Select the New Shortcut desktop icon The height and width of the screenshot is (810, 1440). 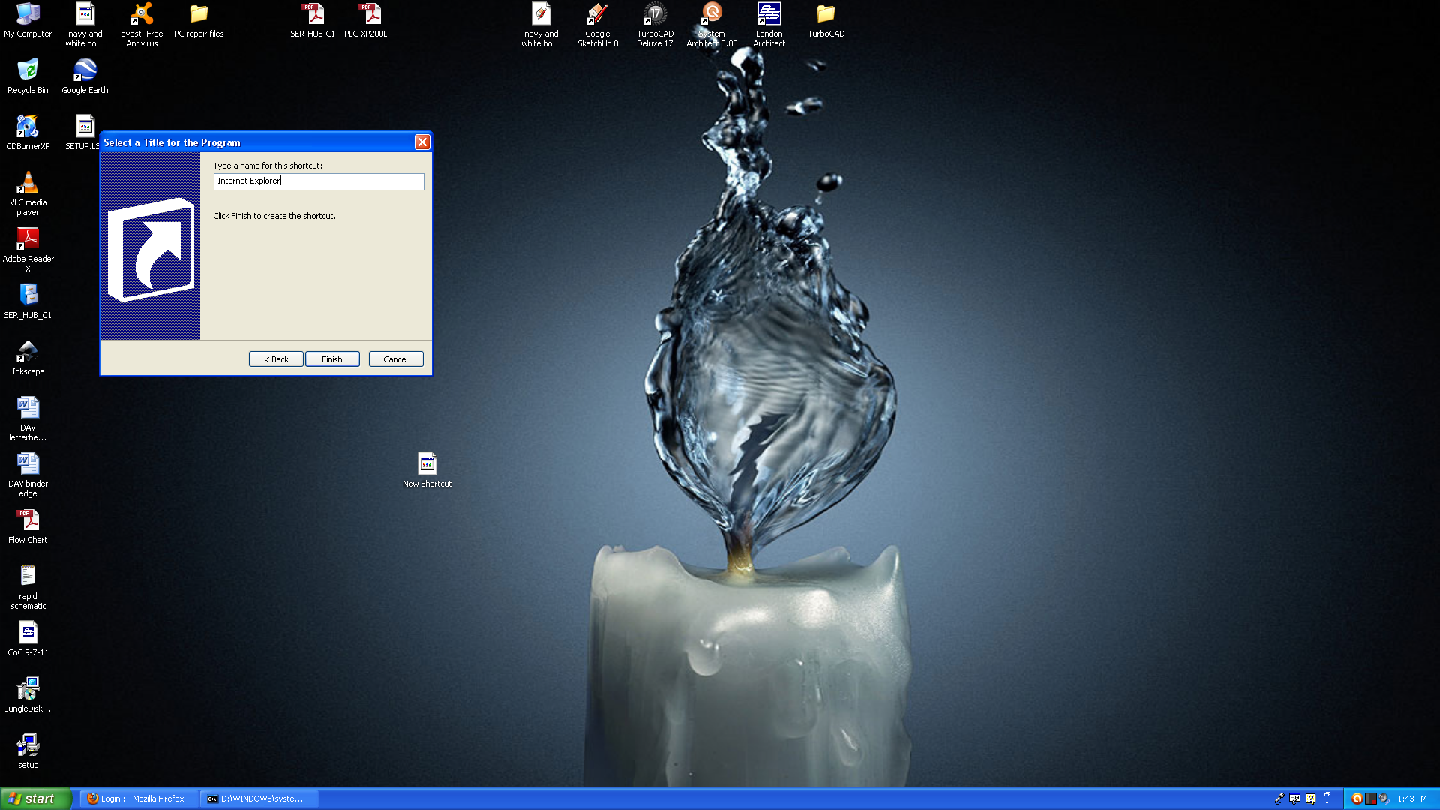[x=427, y=470]
